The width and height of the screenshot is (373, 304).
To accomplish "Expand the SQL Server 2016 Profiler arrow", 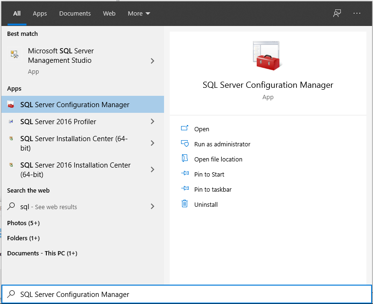I will point(152,122).
